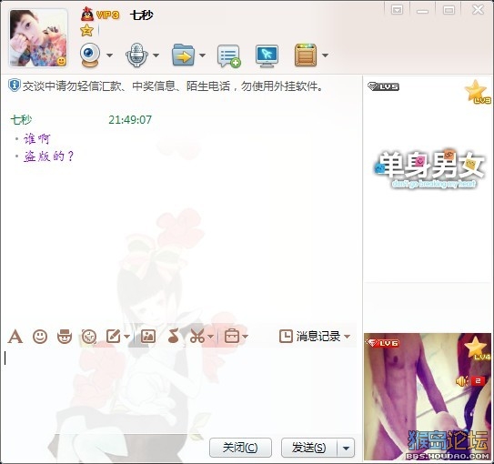Expand the video call options arrow
494x464 pixels.
(x=109, y=55)
